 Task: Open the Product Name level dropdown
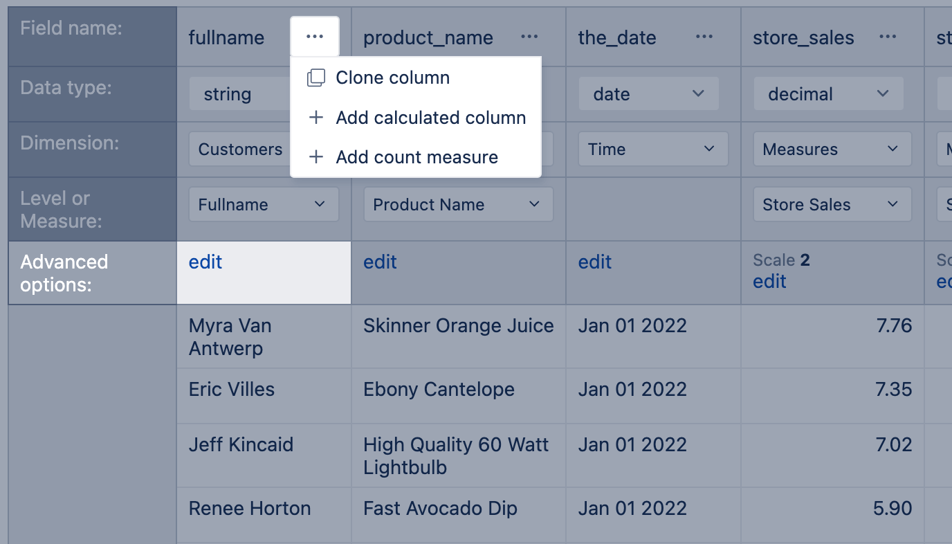coord(458,205)
